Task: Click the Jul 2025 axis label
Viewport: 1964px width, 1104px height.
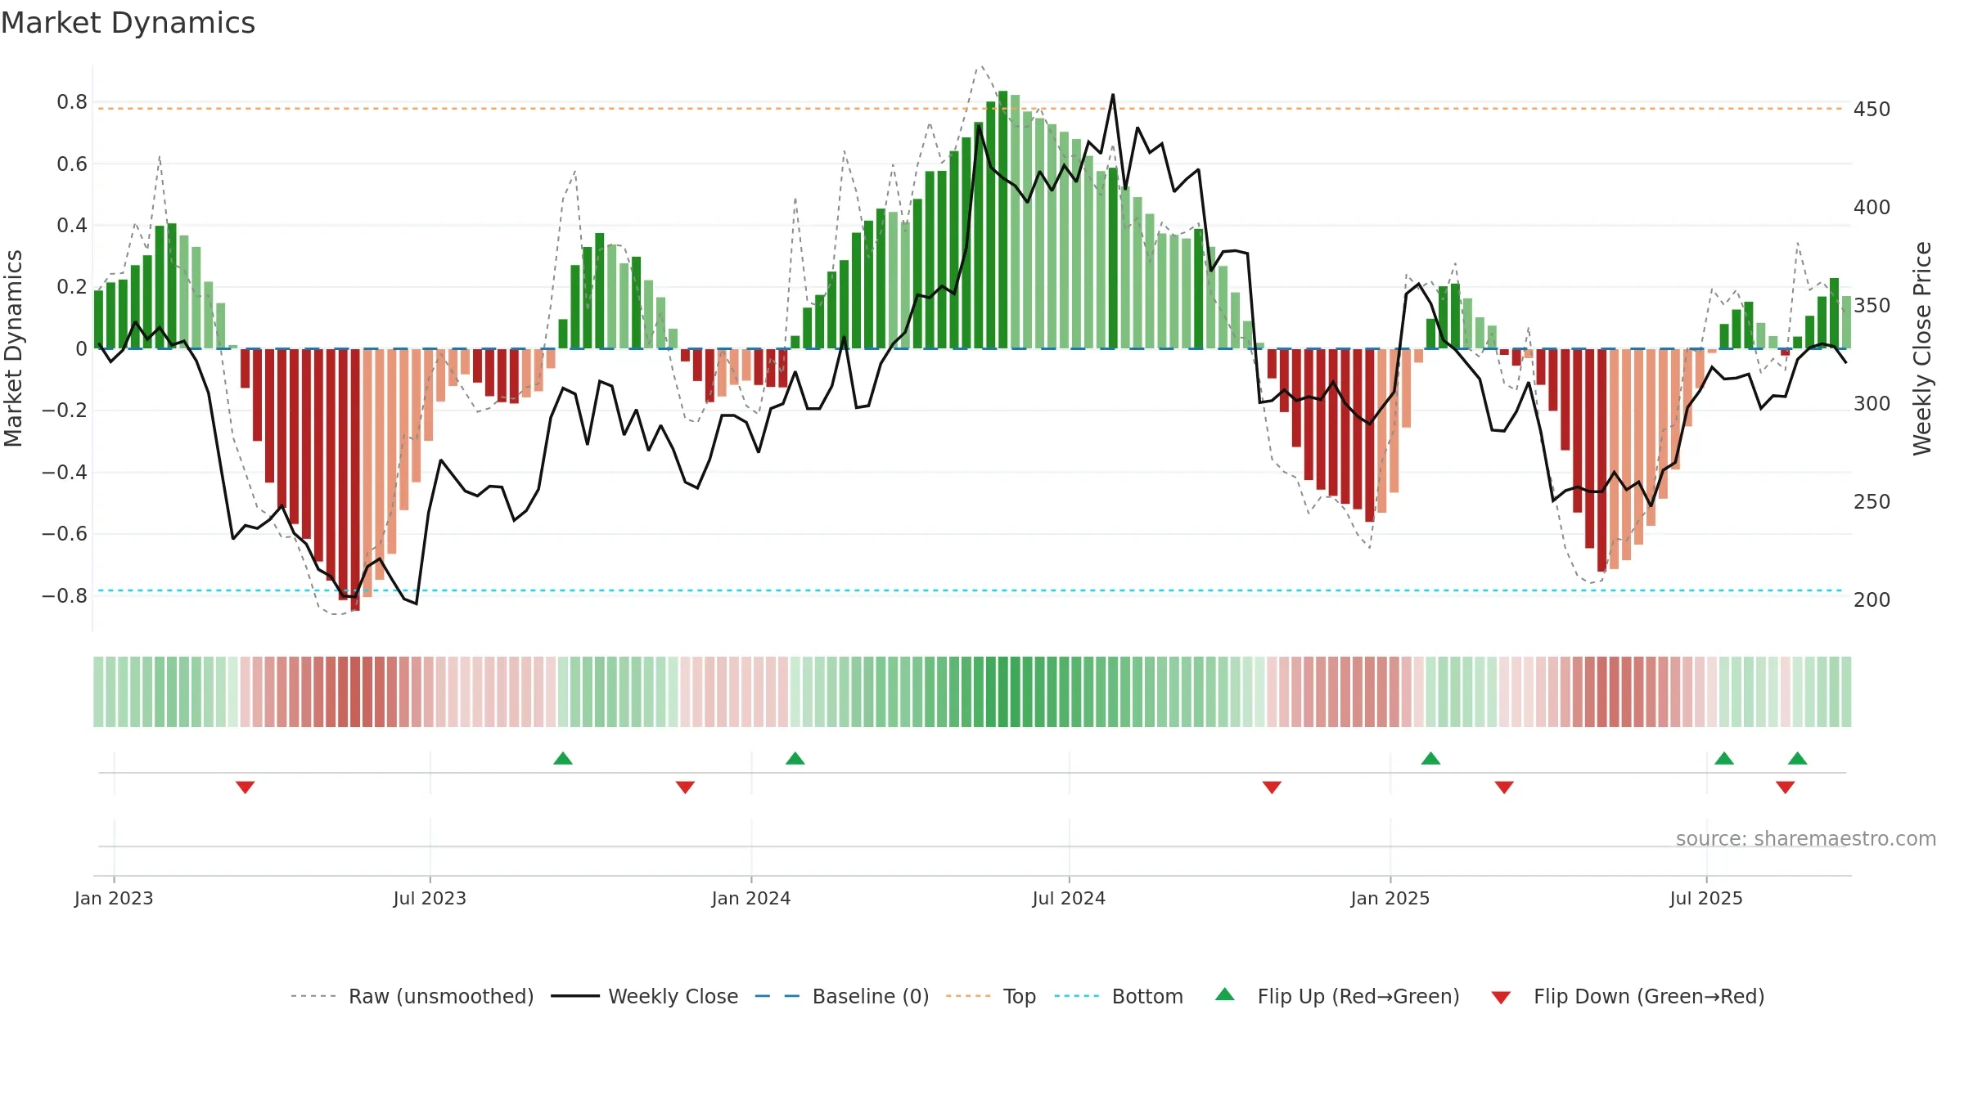Action: point(1706,898)
